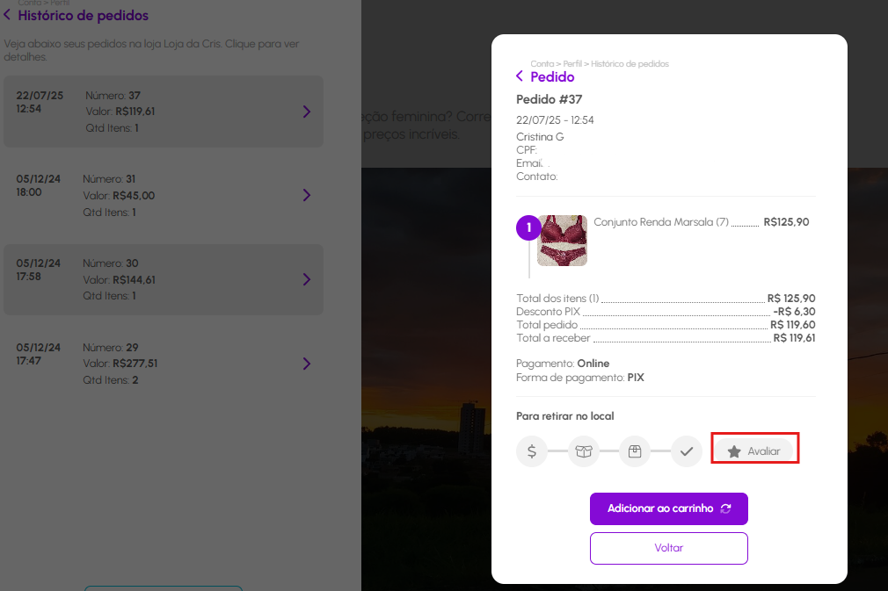Click the checkmark order completed icon
Image resolution: width=888 pixels, height=591 pixels.
click(687, 451)
